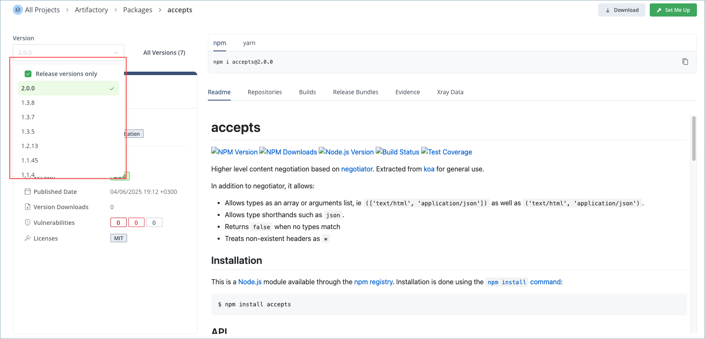
Task: Click the Version input field
Action: tap(68, 53)
